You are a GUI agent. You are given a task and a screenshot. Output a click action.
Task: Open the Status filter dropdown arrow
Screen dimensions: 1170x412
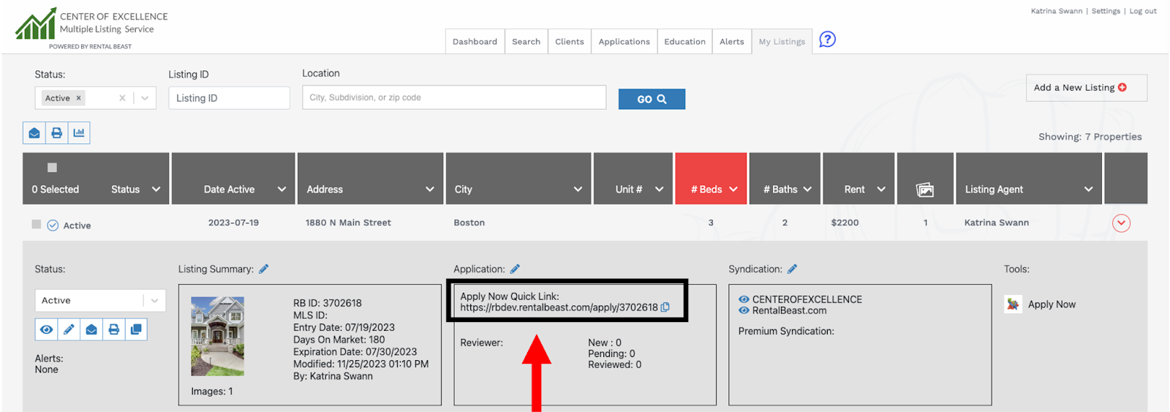(145, 98)
